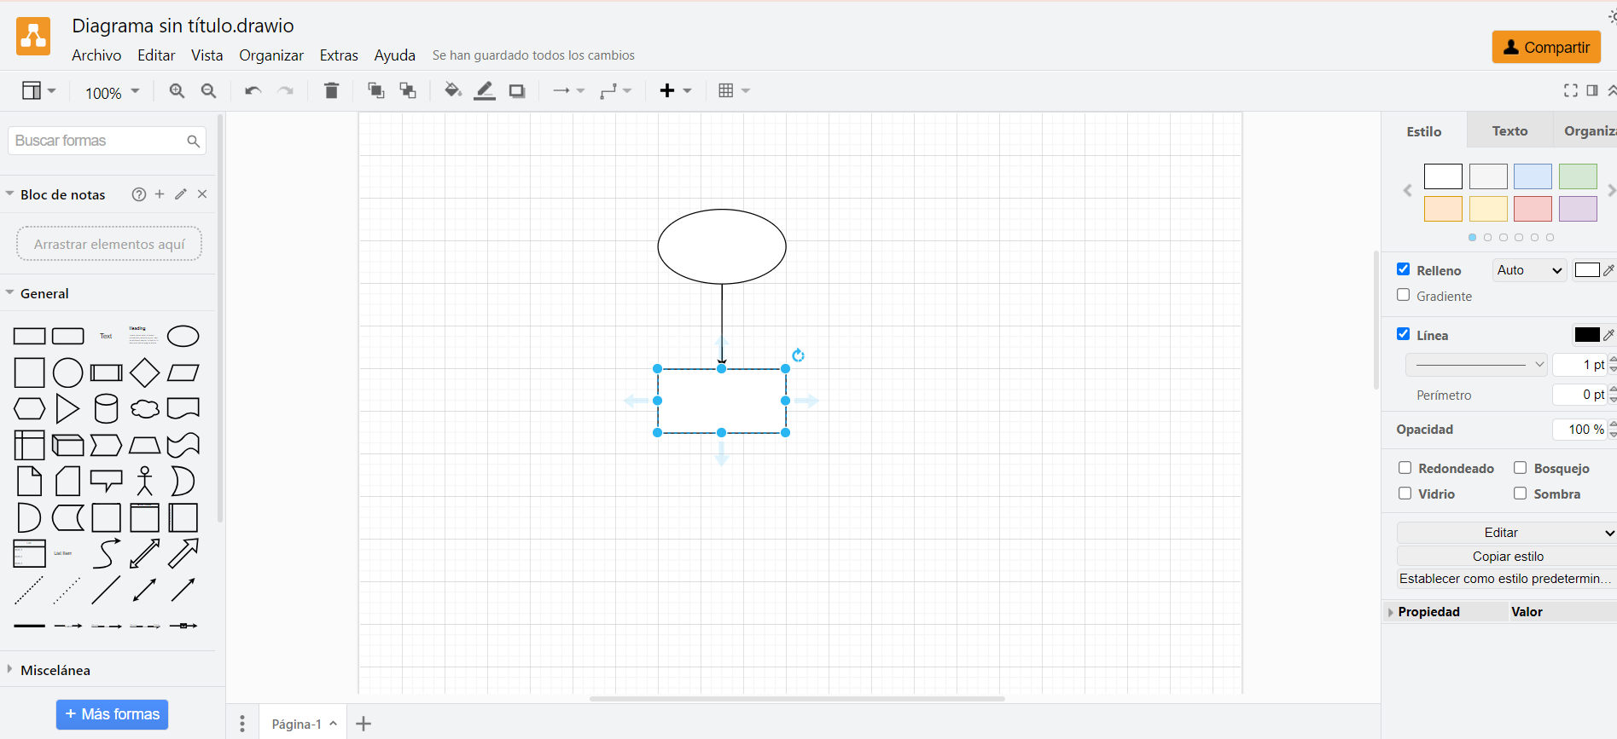
Task: Click the Buscar formas search field
Action: [x=107, y=141]
